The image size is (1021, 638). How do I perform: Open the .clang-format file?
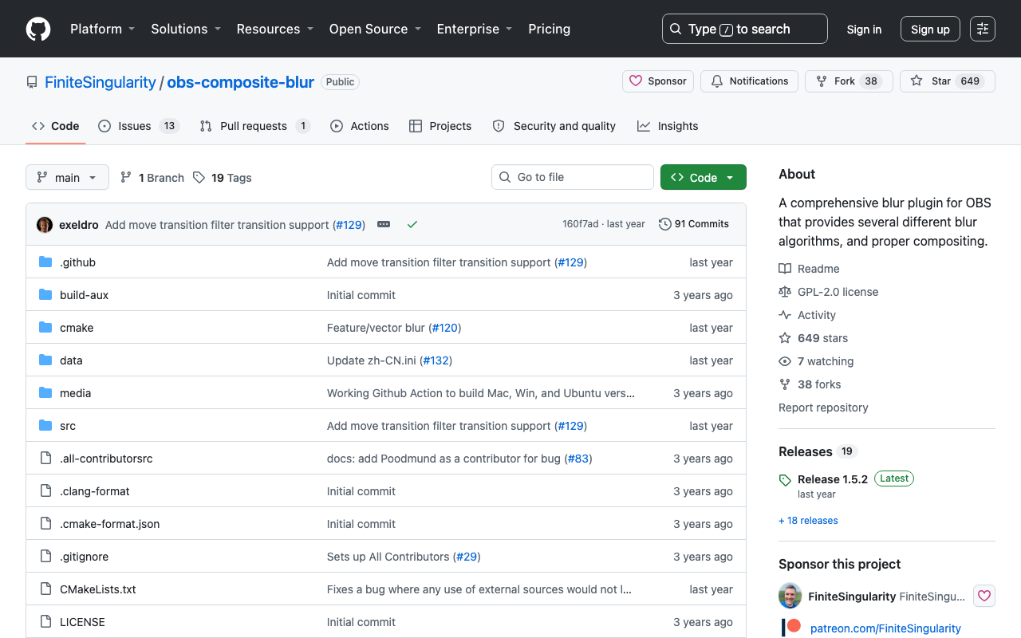click(x=95, y=491)
